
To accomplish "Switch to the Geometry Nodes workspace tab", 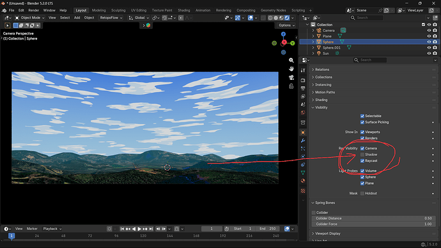I will pos(273,10).
